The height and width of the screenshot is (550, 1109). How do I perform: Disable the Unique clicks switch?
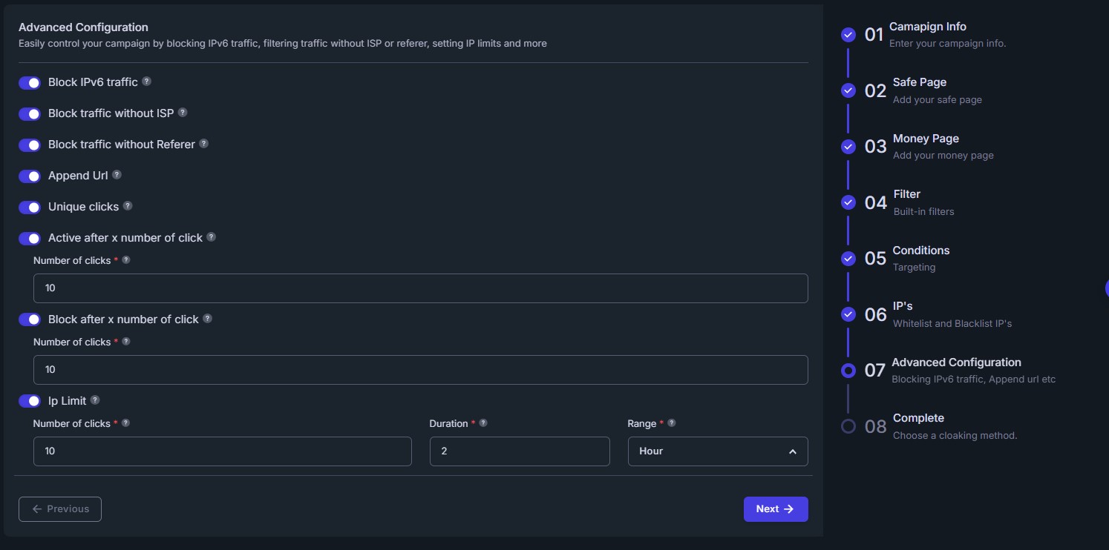(x=30, y=207)
